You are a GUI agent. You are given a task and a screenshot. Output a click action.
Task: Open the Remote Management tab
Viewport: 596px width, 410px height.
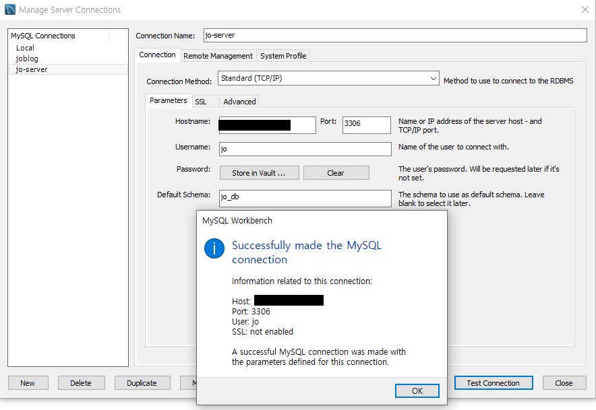pyautogui.click(x=218, y=56)
